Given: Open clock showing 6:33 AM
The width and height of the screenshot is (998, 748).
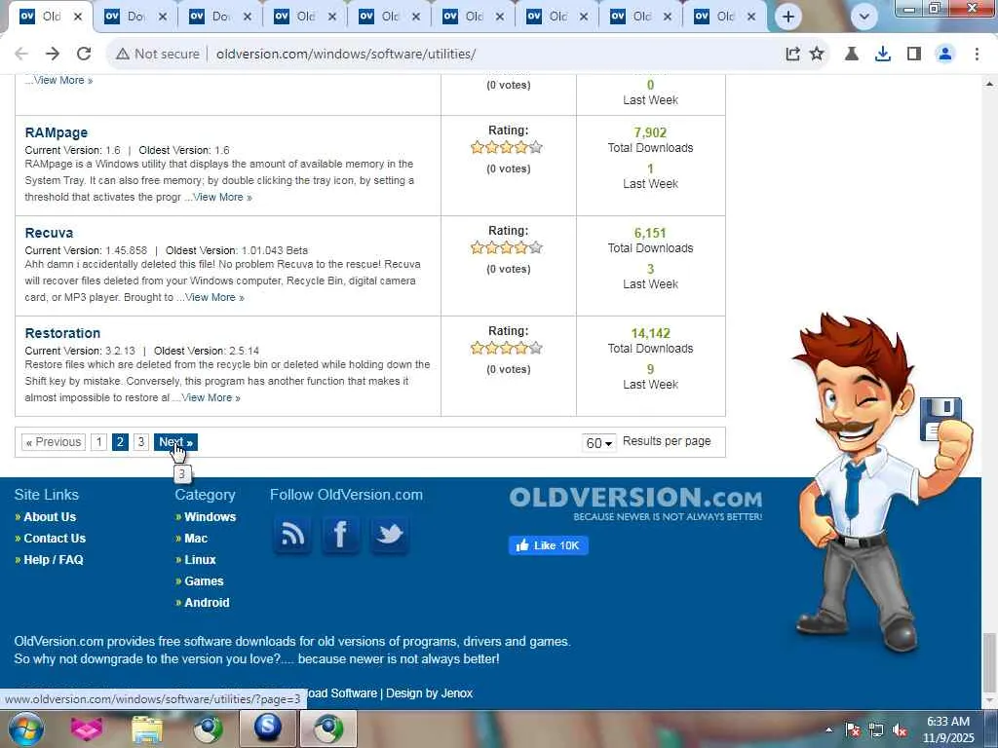Looking at the screenshot, I should 948,729.
